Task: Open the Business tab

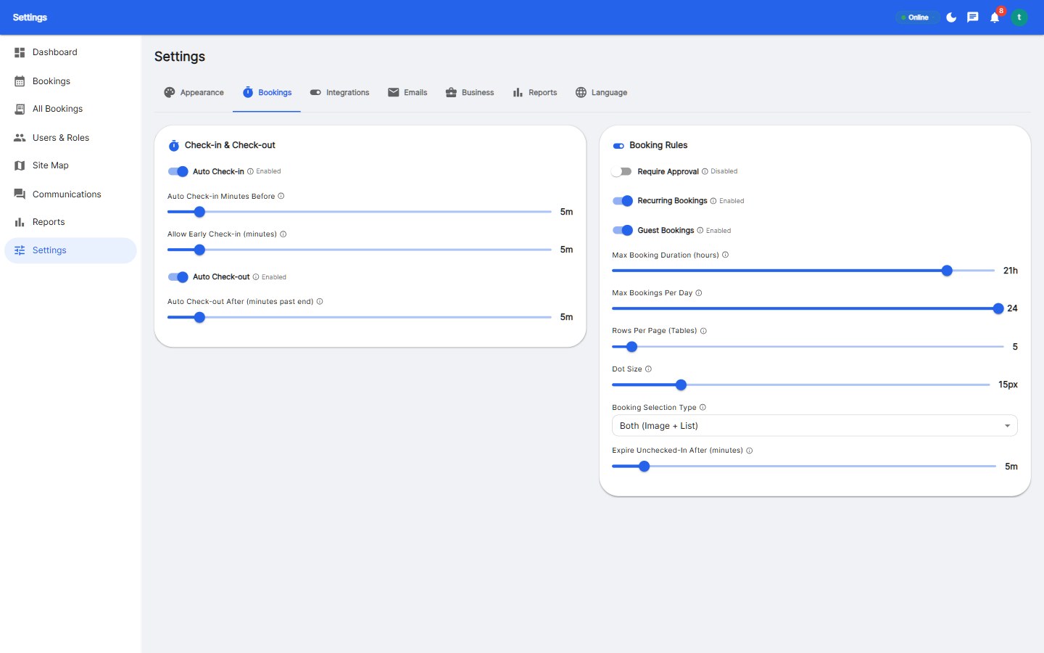Action: (470, 92)
